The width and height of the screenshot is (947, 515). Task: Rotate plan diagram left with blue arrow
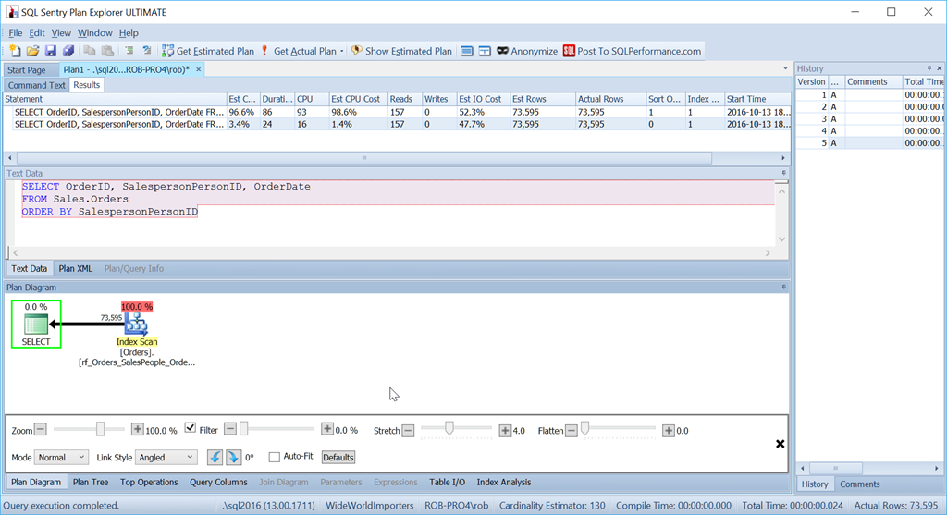(x=215, y=457)
